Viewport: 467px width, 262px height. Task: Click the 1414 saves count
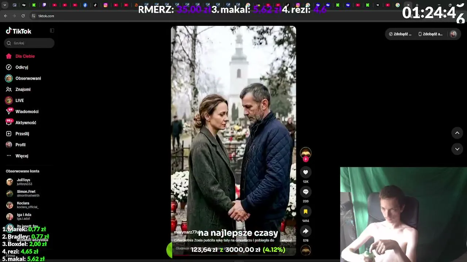click(x=306, y=221)
